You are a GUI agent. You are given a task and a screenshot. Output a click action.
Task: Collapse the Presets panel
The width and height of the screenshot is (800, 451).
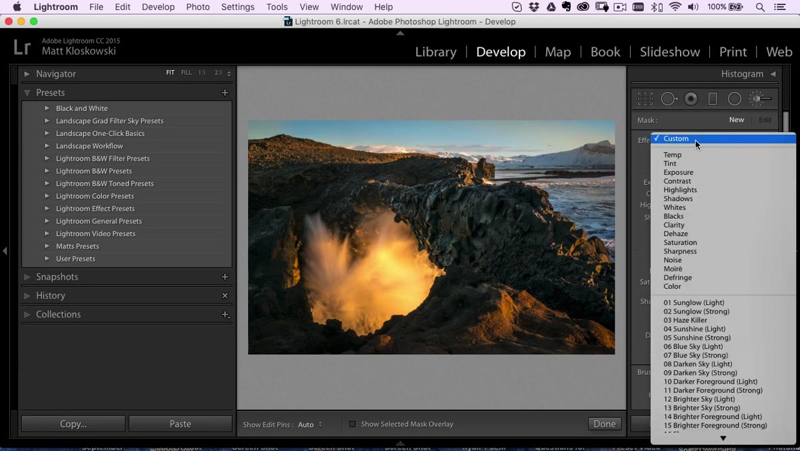[x=27, y=93]
